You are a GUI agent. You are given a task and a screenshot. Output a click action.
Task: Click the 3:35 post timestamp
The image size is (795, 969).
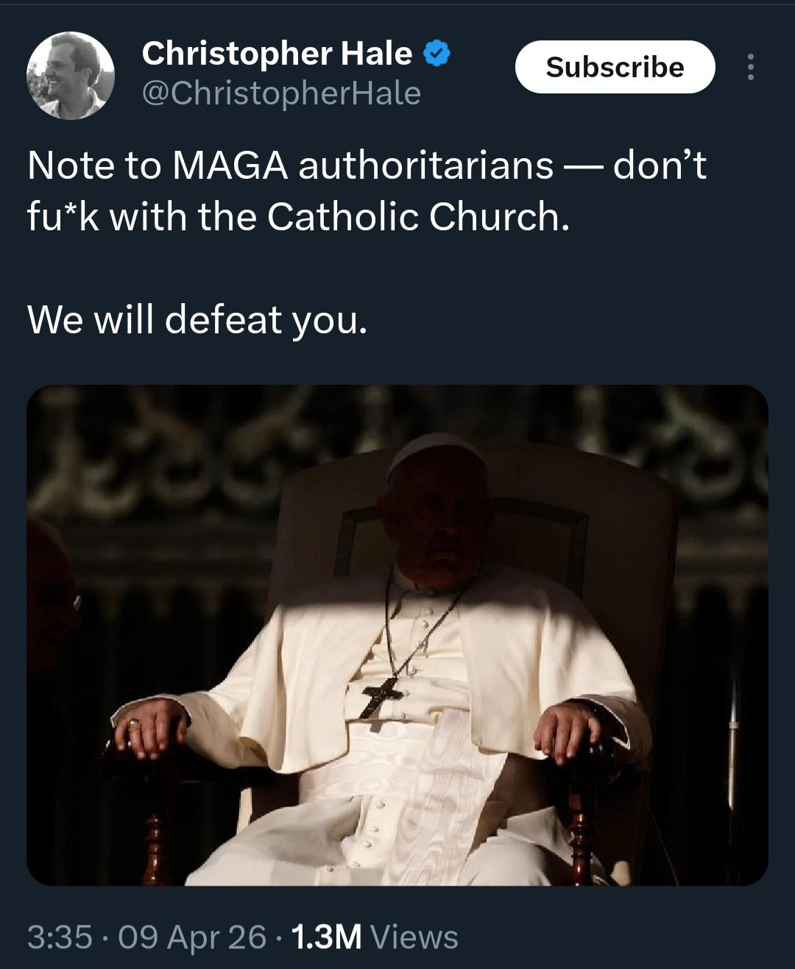60,937
